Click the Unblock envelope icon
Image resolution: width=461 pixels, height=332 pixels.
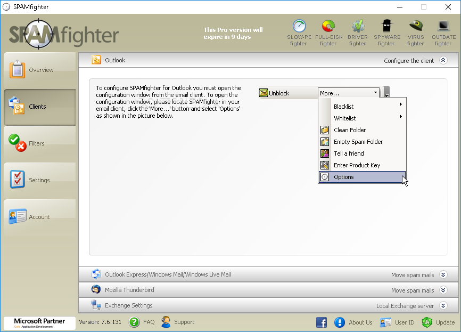pyautogui.click(x=264, y=93)
